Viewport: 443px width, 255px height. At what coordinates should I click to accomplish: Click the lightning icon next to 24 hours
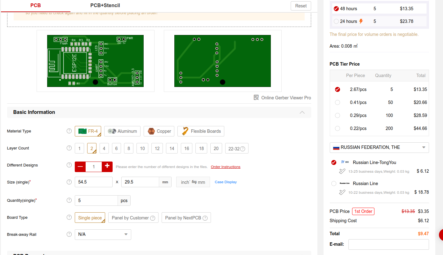pyautogui.click(x=361, y=21)
